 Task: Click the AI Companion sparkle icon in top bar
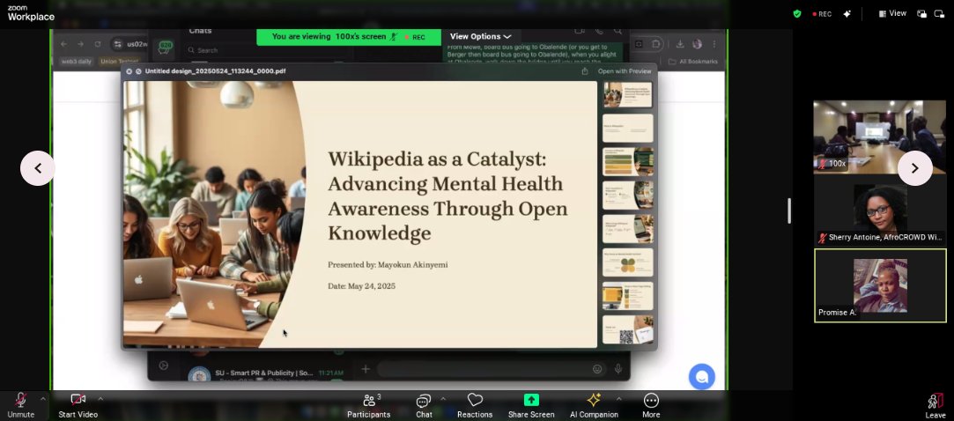point(847,13)
